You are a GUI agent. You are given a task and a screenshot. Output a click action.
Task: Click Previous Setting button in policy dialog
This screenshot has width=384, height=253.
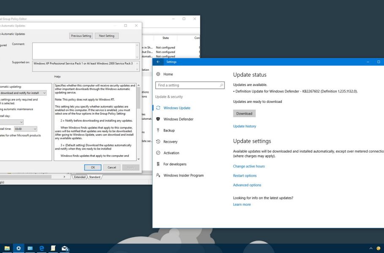click(81, 36)
